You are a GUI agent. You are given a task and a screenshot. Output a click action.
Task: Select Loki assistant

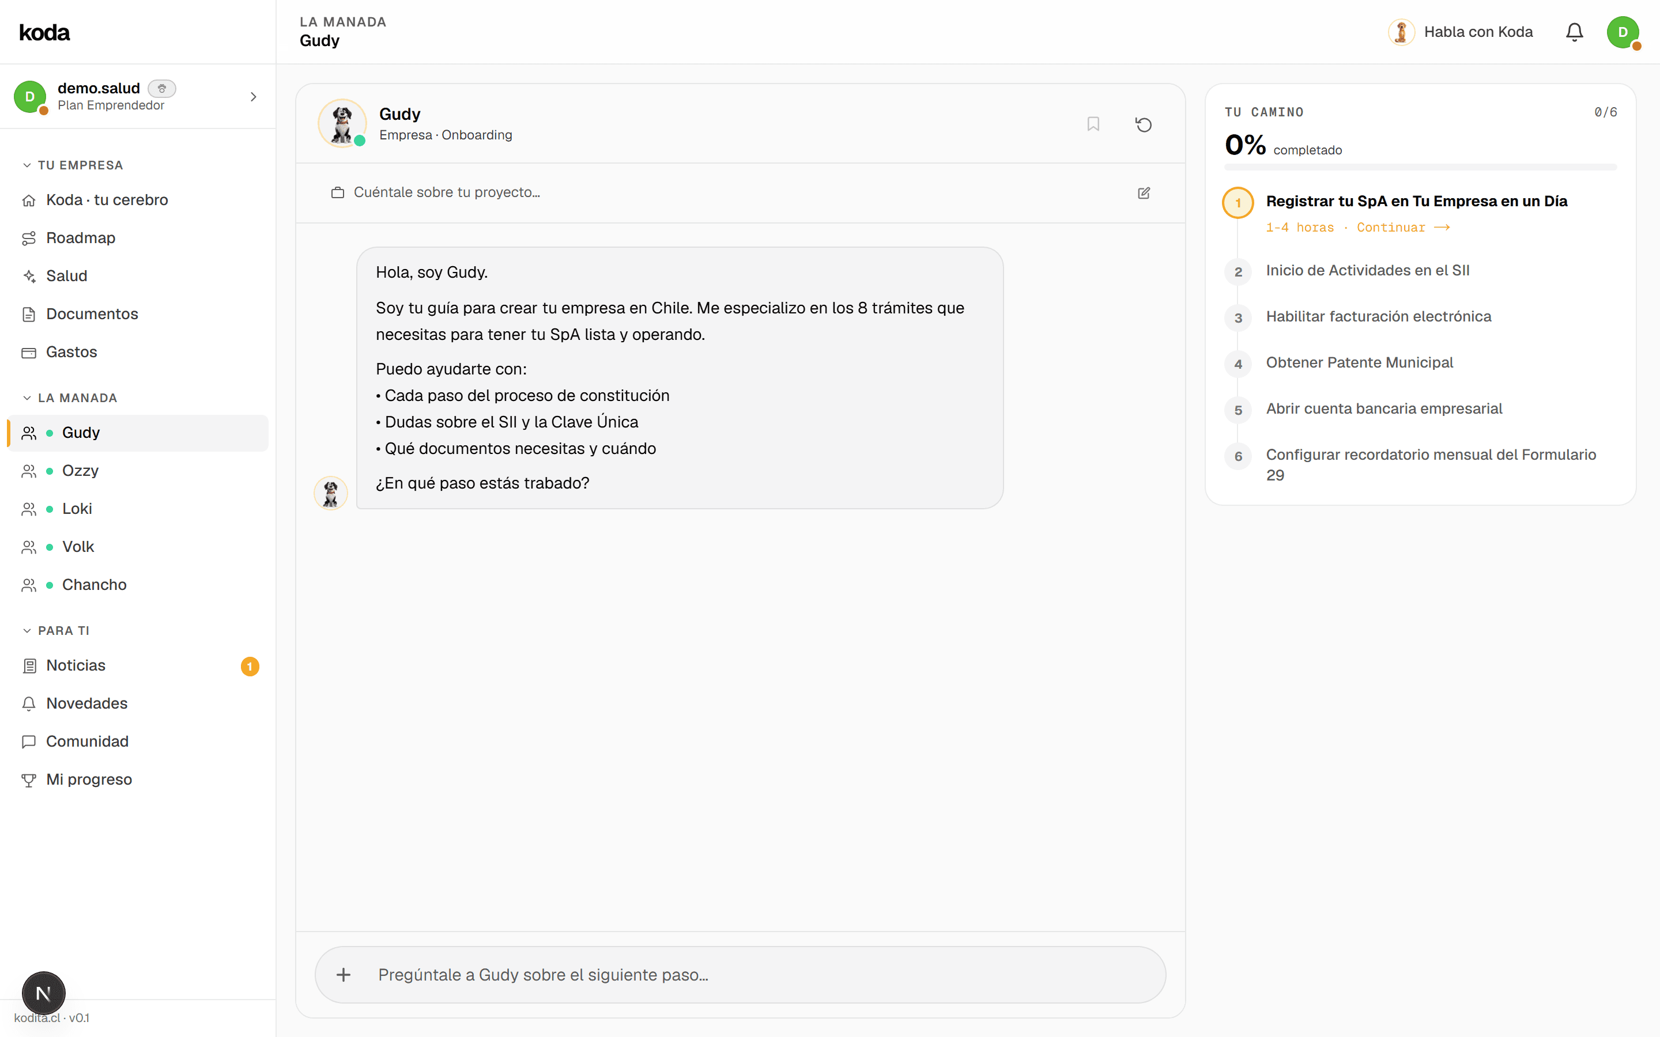pyautogui.click(x=137, y=509)
